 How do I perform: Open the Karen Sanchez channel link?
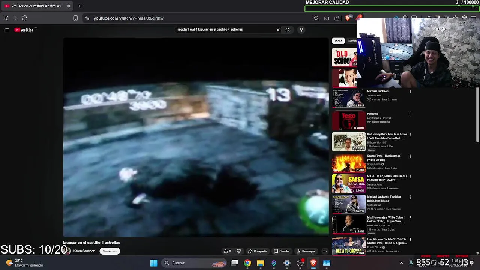pos(84,251)
